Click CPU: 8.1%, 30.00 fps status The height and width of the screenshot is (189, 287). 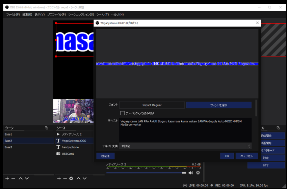coord(254,185)
